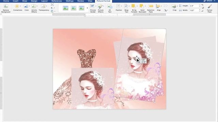Click the Align objects icon
This screenshot has width=218, height=122.
tap(158, 6)
